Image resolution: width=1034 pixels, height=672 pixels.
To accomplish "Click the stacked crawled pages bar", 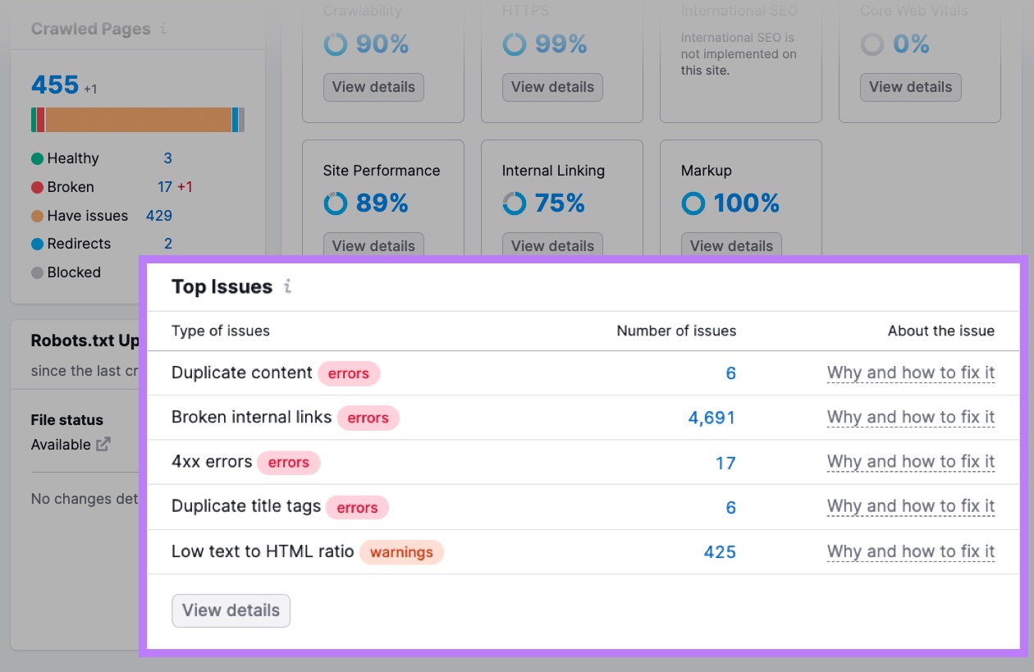I will coord(137,120).
